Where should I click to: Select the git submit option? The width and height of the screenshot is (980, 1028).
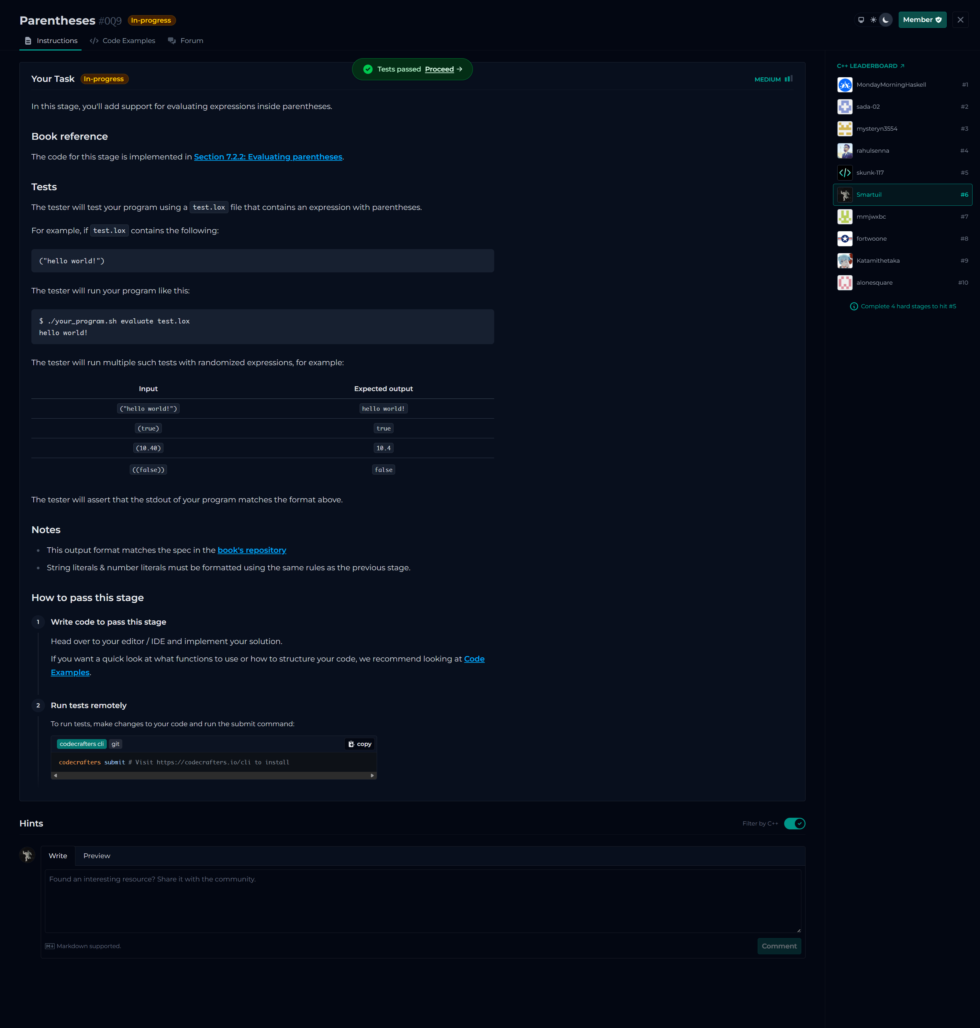pyautogui.click(x=116, y=744)
